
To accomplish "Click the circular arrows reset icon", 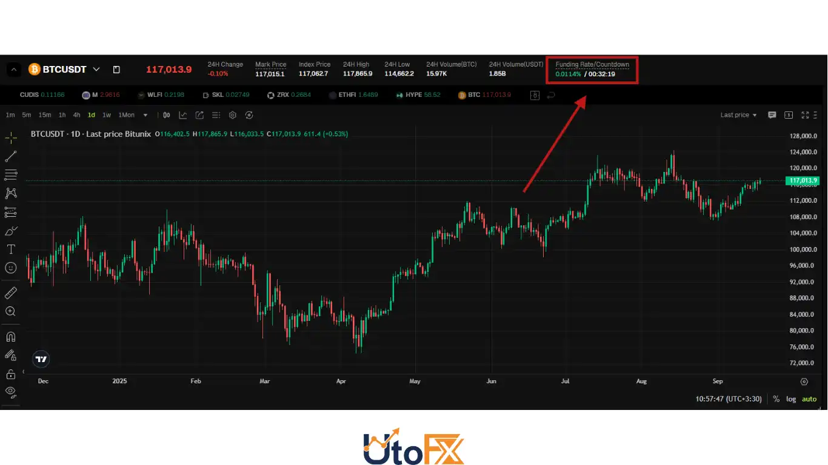I will coord(249,115).
